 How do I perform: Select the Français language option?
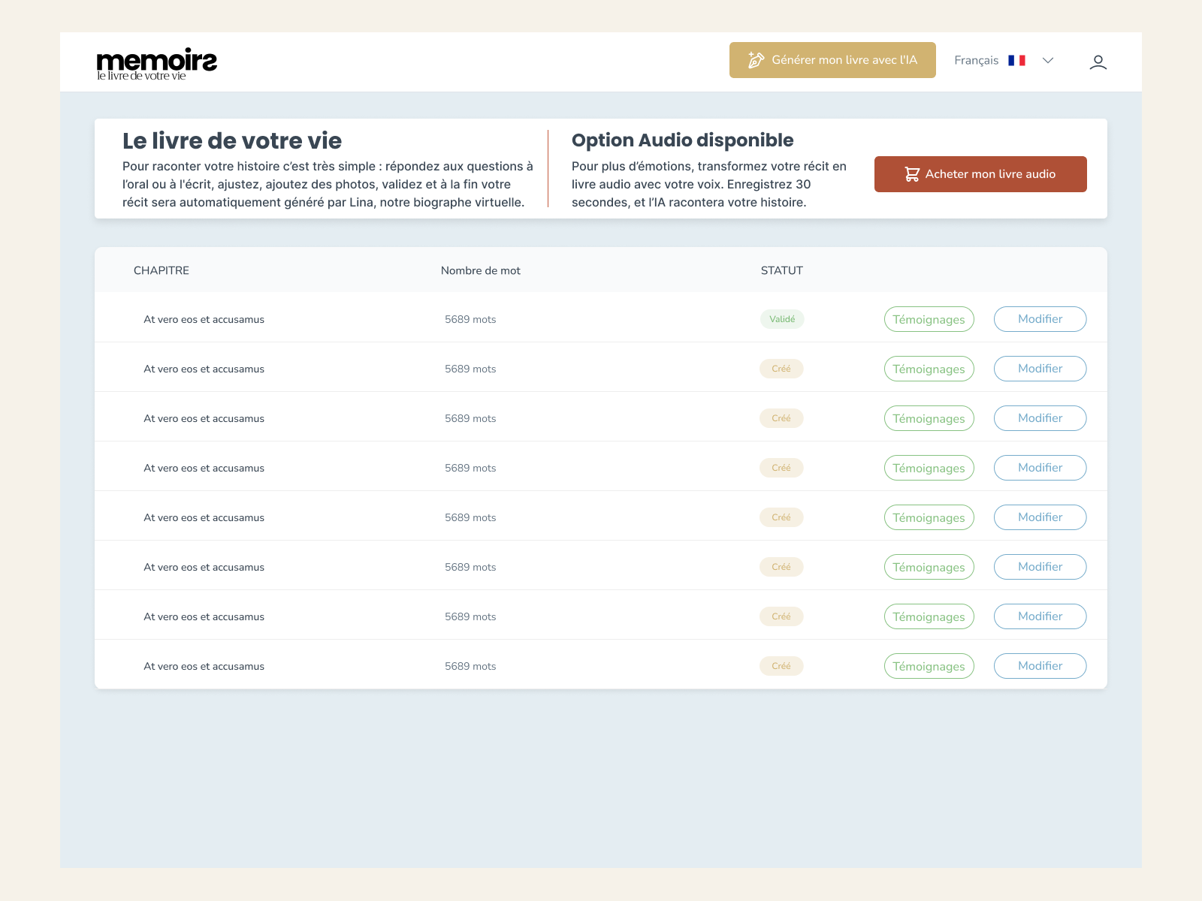click(x=975, y=60)
